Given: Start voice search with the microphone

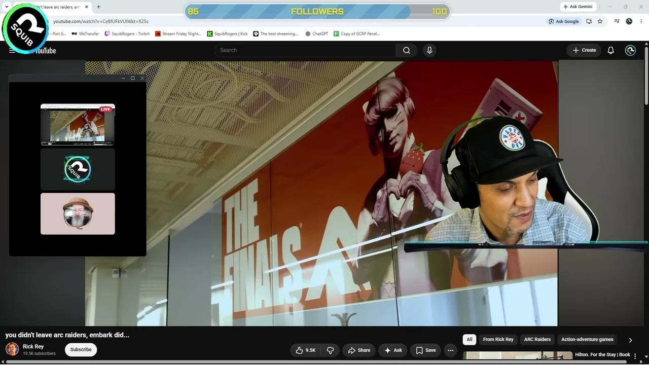Looking at the screenshot, I should (429, 50).
